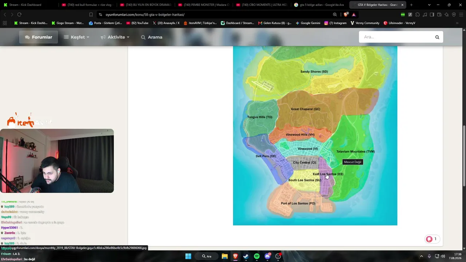This screenshot has width=466, height=262.
Task: Go back using the browser back arrow
Action: point(5,15)
